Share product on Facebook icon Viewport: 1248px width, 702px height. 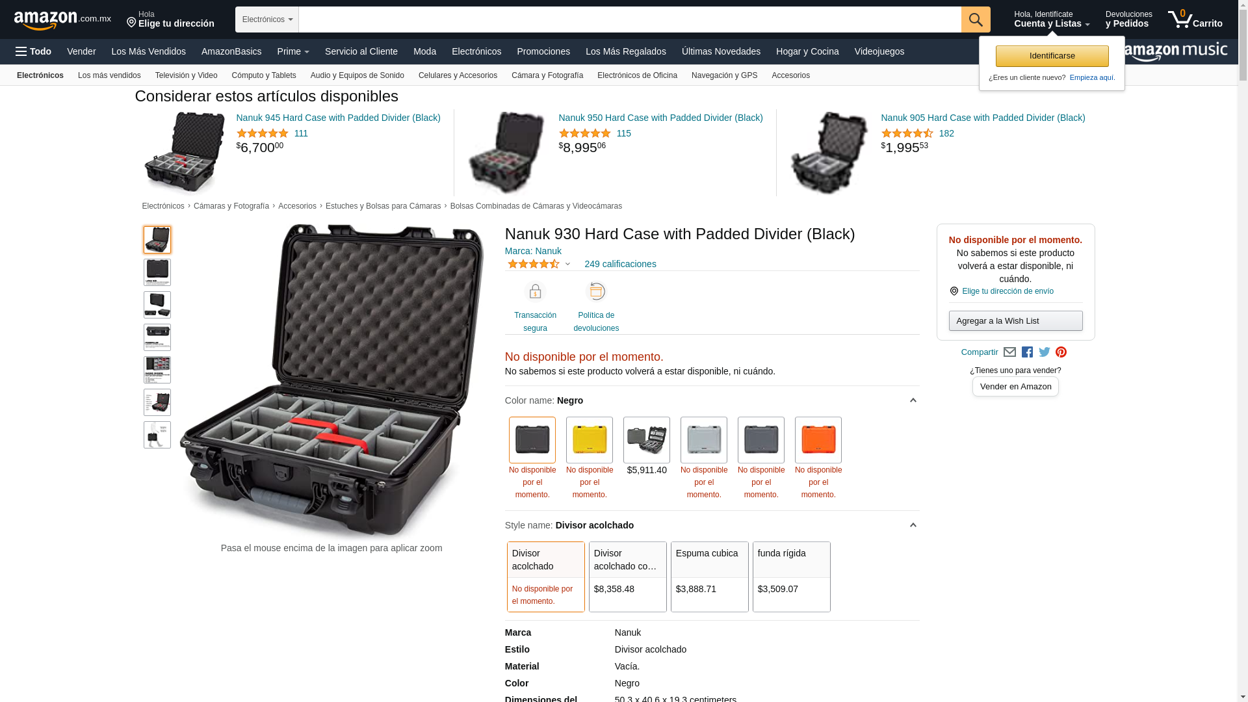1027,352
